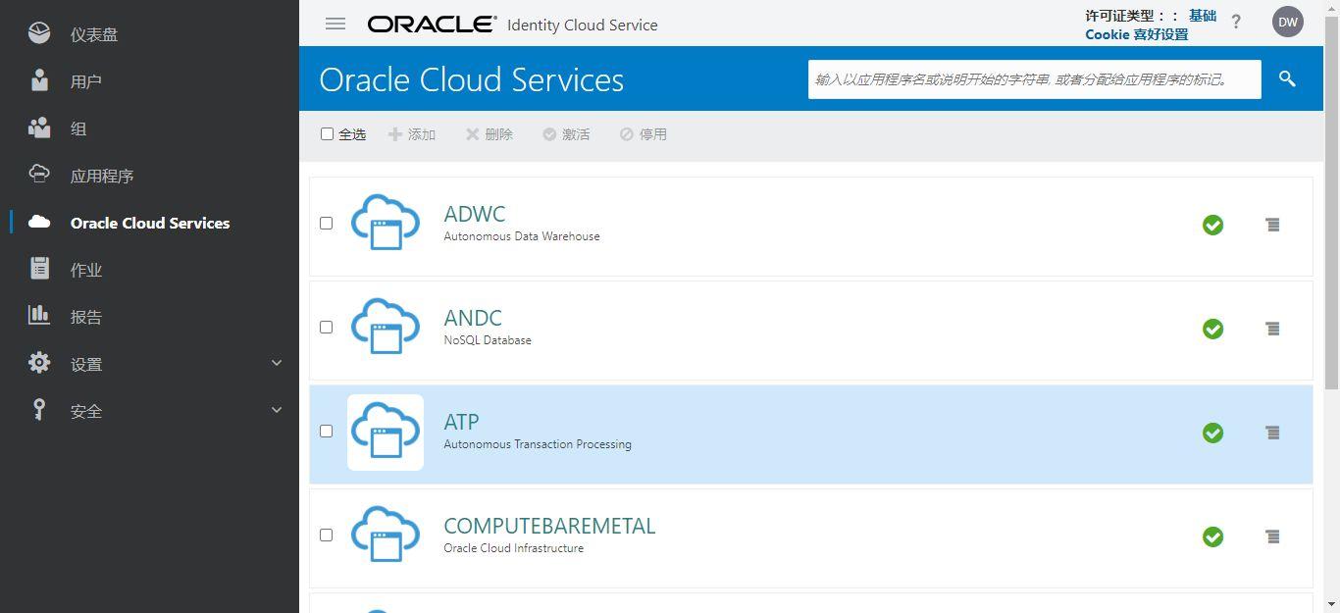
Task: Click the Groups (组) people icon
Action: (x=39, y=128)
